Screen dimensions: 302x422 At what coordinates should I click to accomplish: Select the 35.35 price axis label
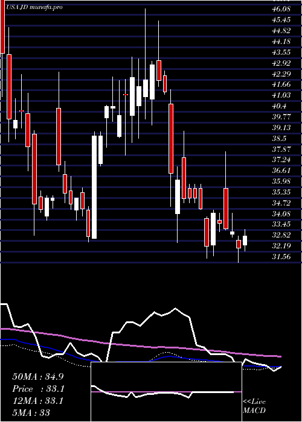281,192
